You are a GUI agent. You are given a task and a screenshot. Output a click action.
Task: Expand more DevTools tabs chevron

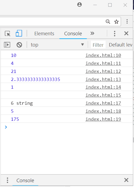[92, 33]
